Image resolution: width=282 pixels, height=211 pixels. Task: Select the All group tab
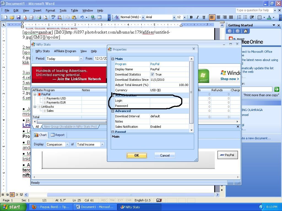click(x=37, y=127)
